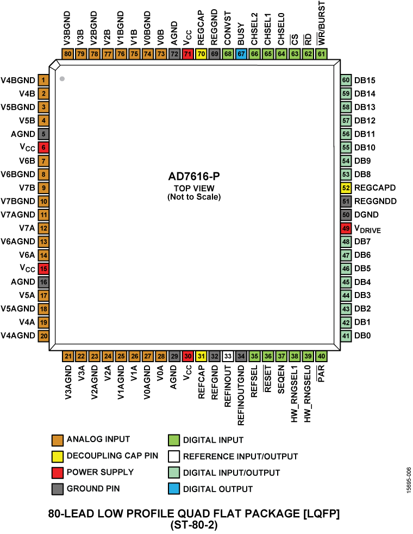Select the blue Digital Output legend swatch

174,489
